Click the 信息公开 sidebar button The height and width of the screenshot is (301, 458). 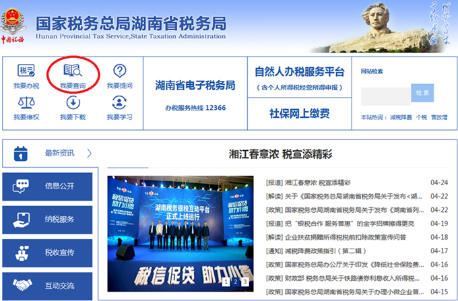pos(47,187)
